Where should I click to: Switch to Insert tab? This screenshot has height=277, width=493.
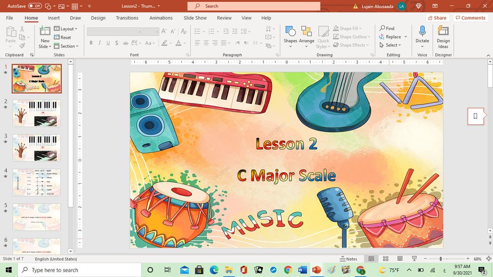click(x=54, y=18)
